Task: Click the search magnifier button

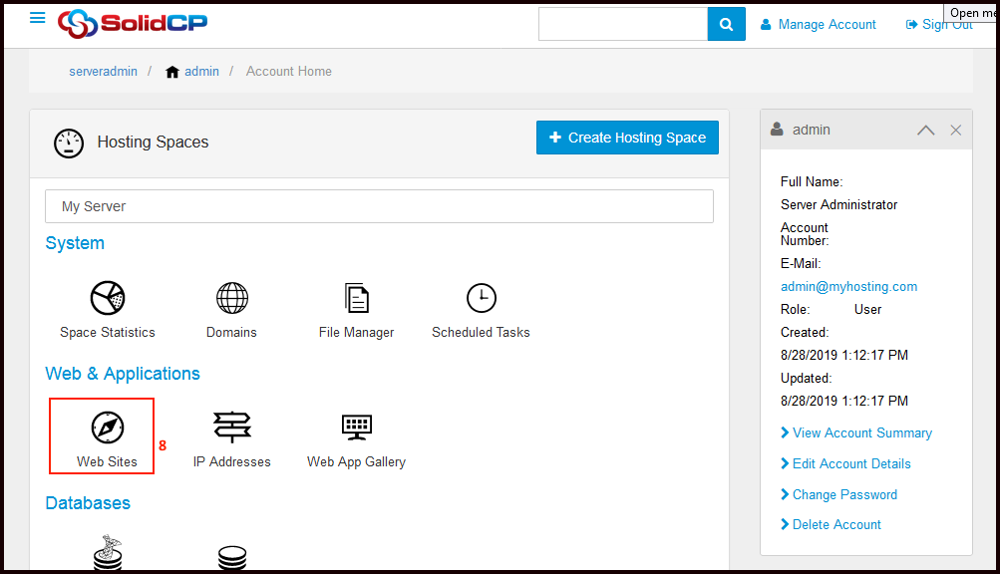Action: [x=727, y=24]
